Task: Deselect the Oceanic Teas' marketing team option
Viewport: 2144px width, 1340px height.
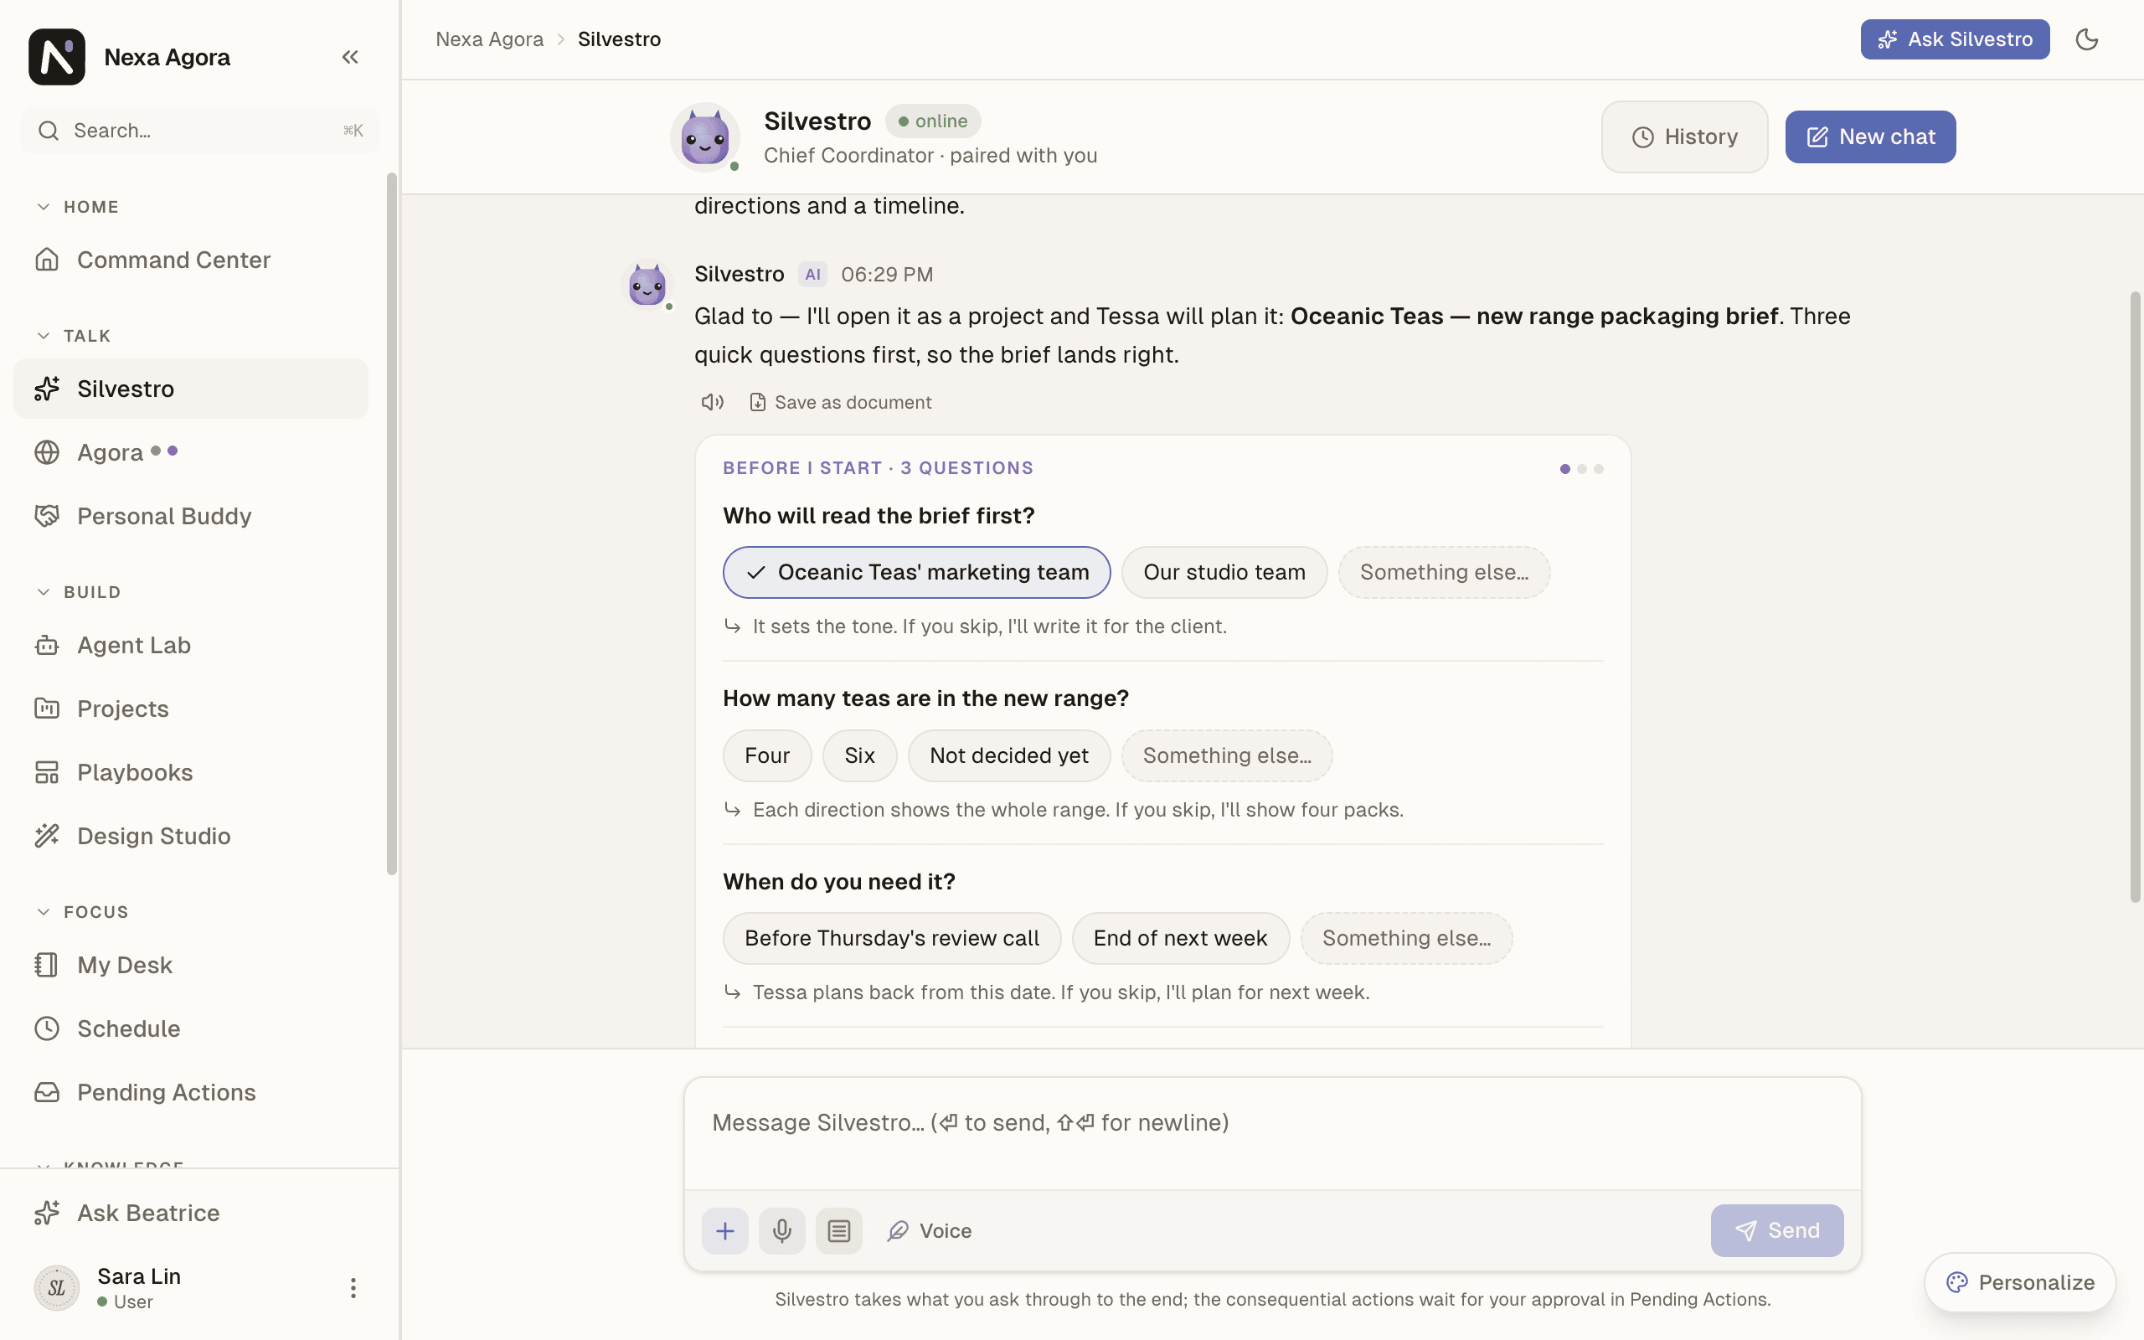Action: (916, 573)
